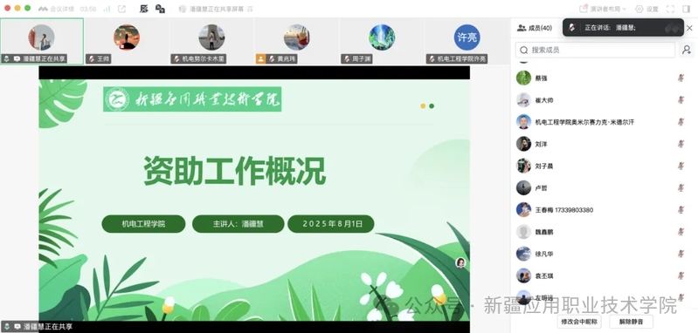Click the muted mic icon for 魏鑫鹏
This screenshot has width=698, height=333.
[681, 232]
